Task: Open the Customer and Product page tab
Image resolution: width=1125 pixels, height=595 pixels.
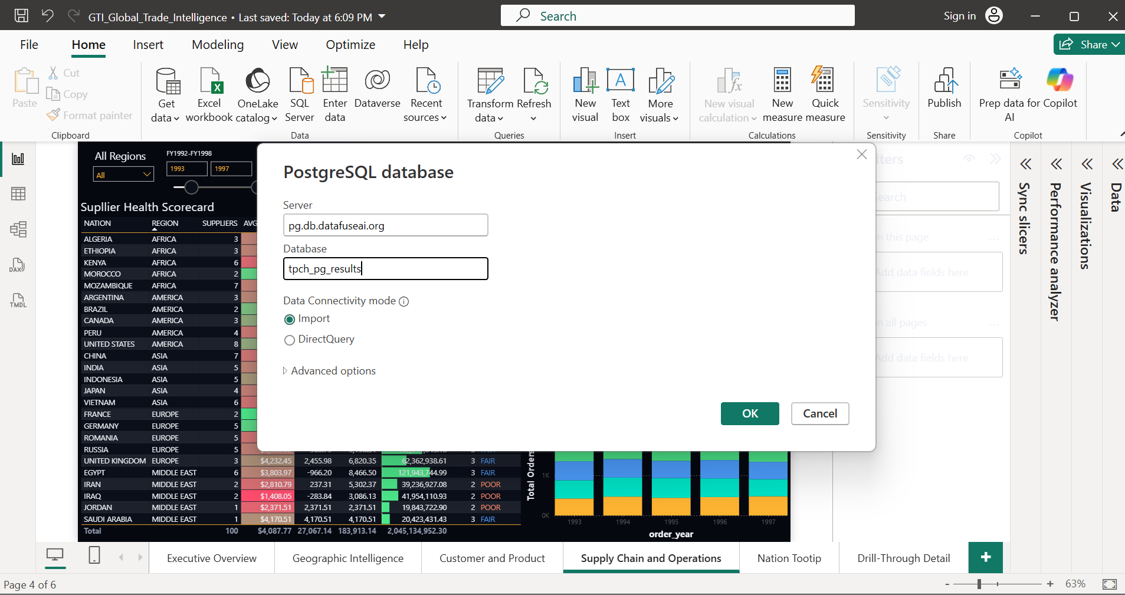Action: pos(492,558)
